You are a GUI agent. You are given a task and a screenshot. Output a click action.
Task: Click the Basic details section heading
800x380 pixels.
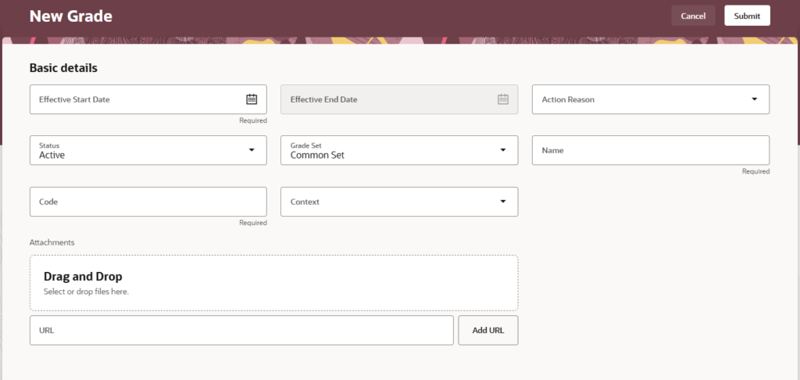(63, 68)
